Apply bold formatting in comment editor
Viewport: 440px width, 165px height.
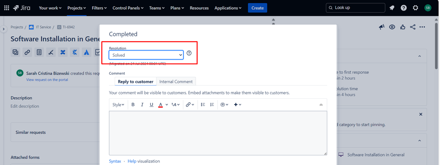[x=133, y=105]
